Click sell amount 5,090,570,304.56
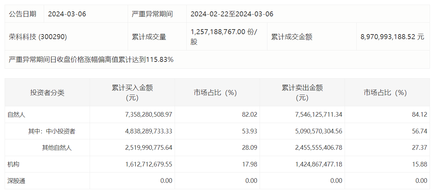 (x=319, y=131)
